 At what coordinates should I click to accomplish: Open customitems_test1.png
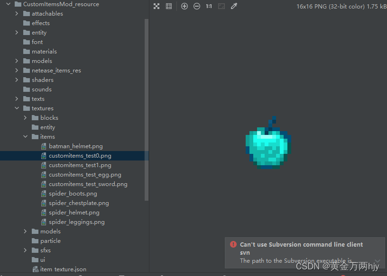click(x=80, y=165)
